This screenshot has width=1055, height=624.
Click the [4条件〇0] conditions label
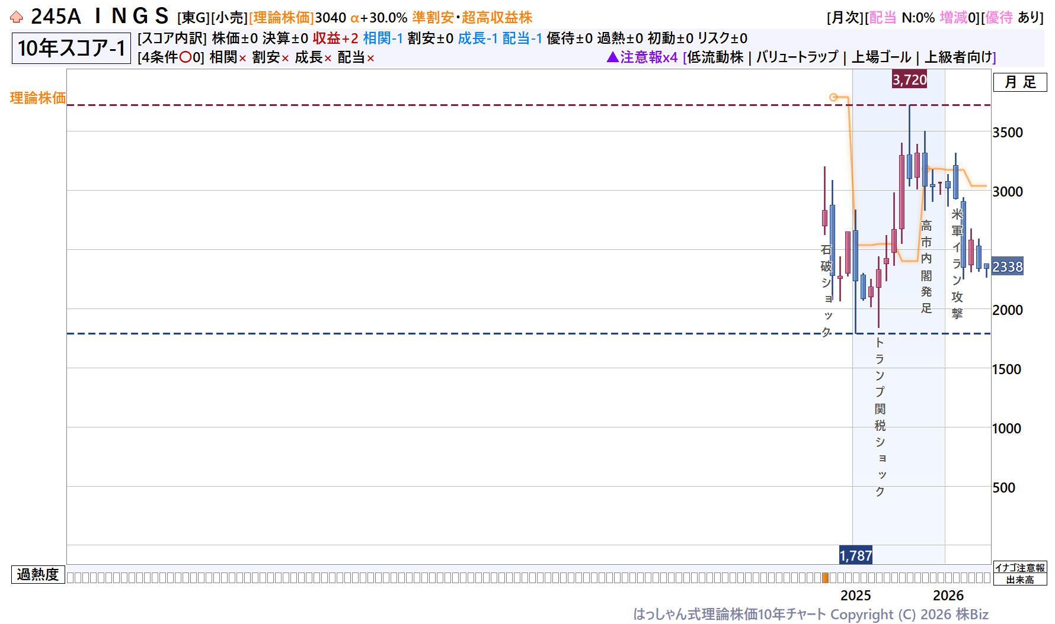[x=171, y=57]
